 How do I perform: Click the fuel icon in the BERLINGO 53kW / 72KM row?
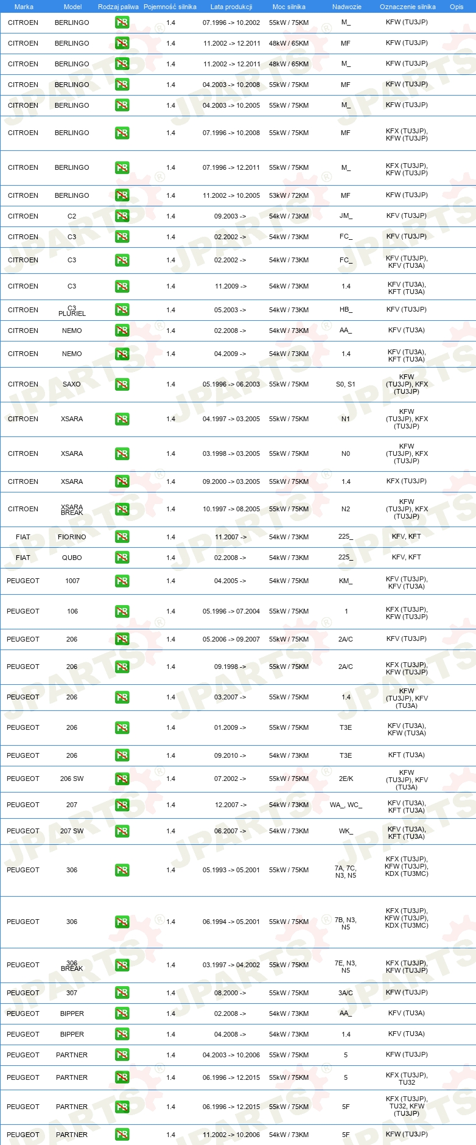(122, 195)
